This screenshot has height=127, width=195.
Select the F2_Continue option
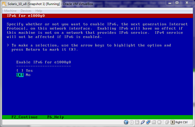coord(24,117)
